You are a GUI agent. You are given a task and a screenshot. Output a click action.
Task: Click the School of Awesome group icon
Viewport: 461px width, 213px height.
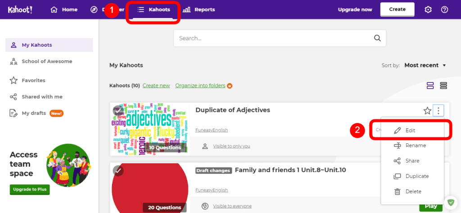[x=14, y=61]
